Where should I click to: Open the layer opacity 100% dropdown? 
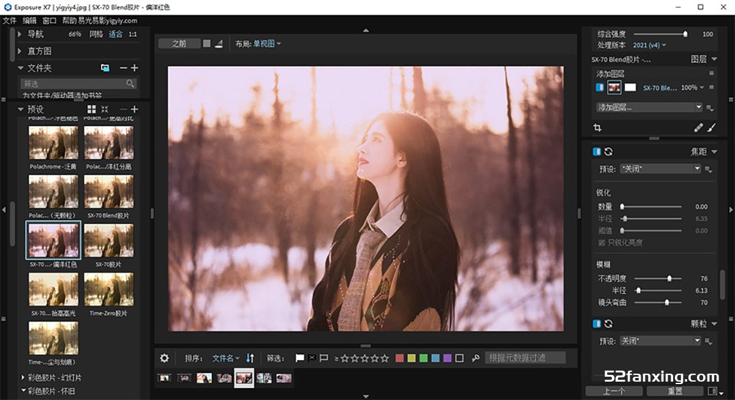[693, 88]
